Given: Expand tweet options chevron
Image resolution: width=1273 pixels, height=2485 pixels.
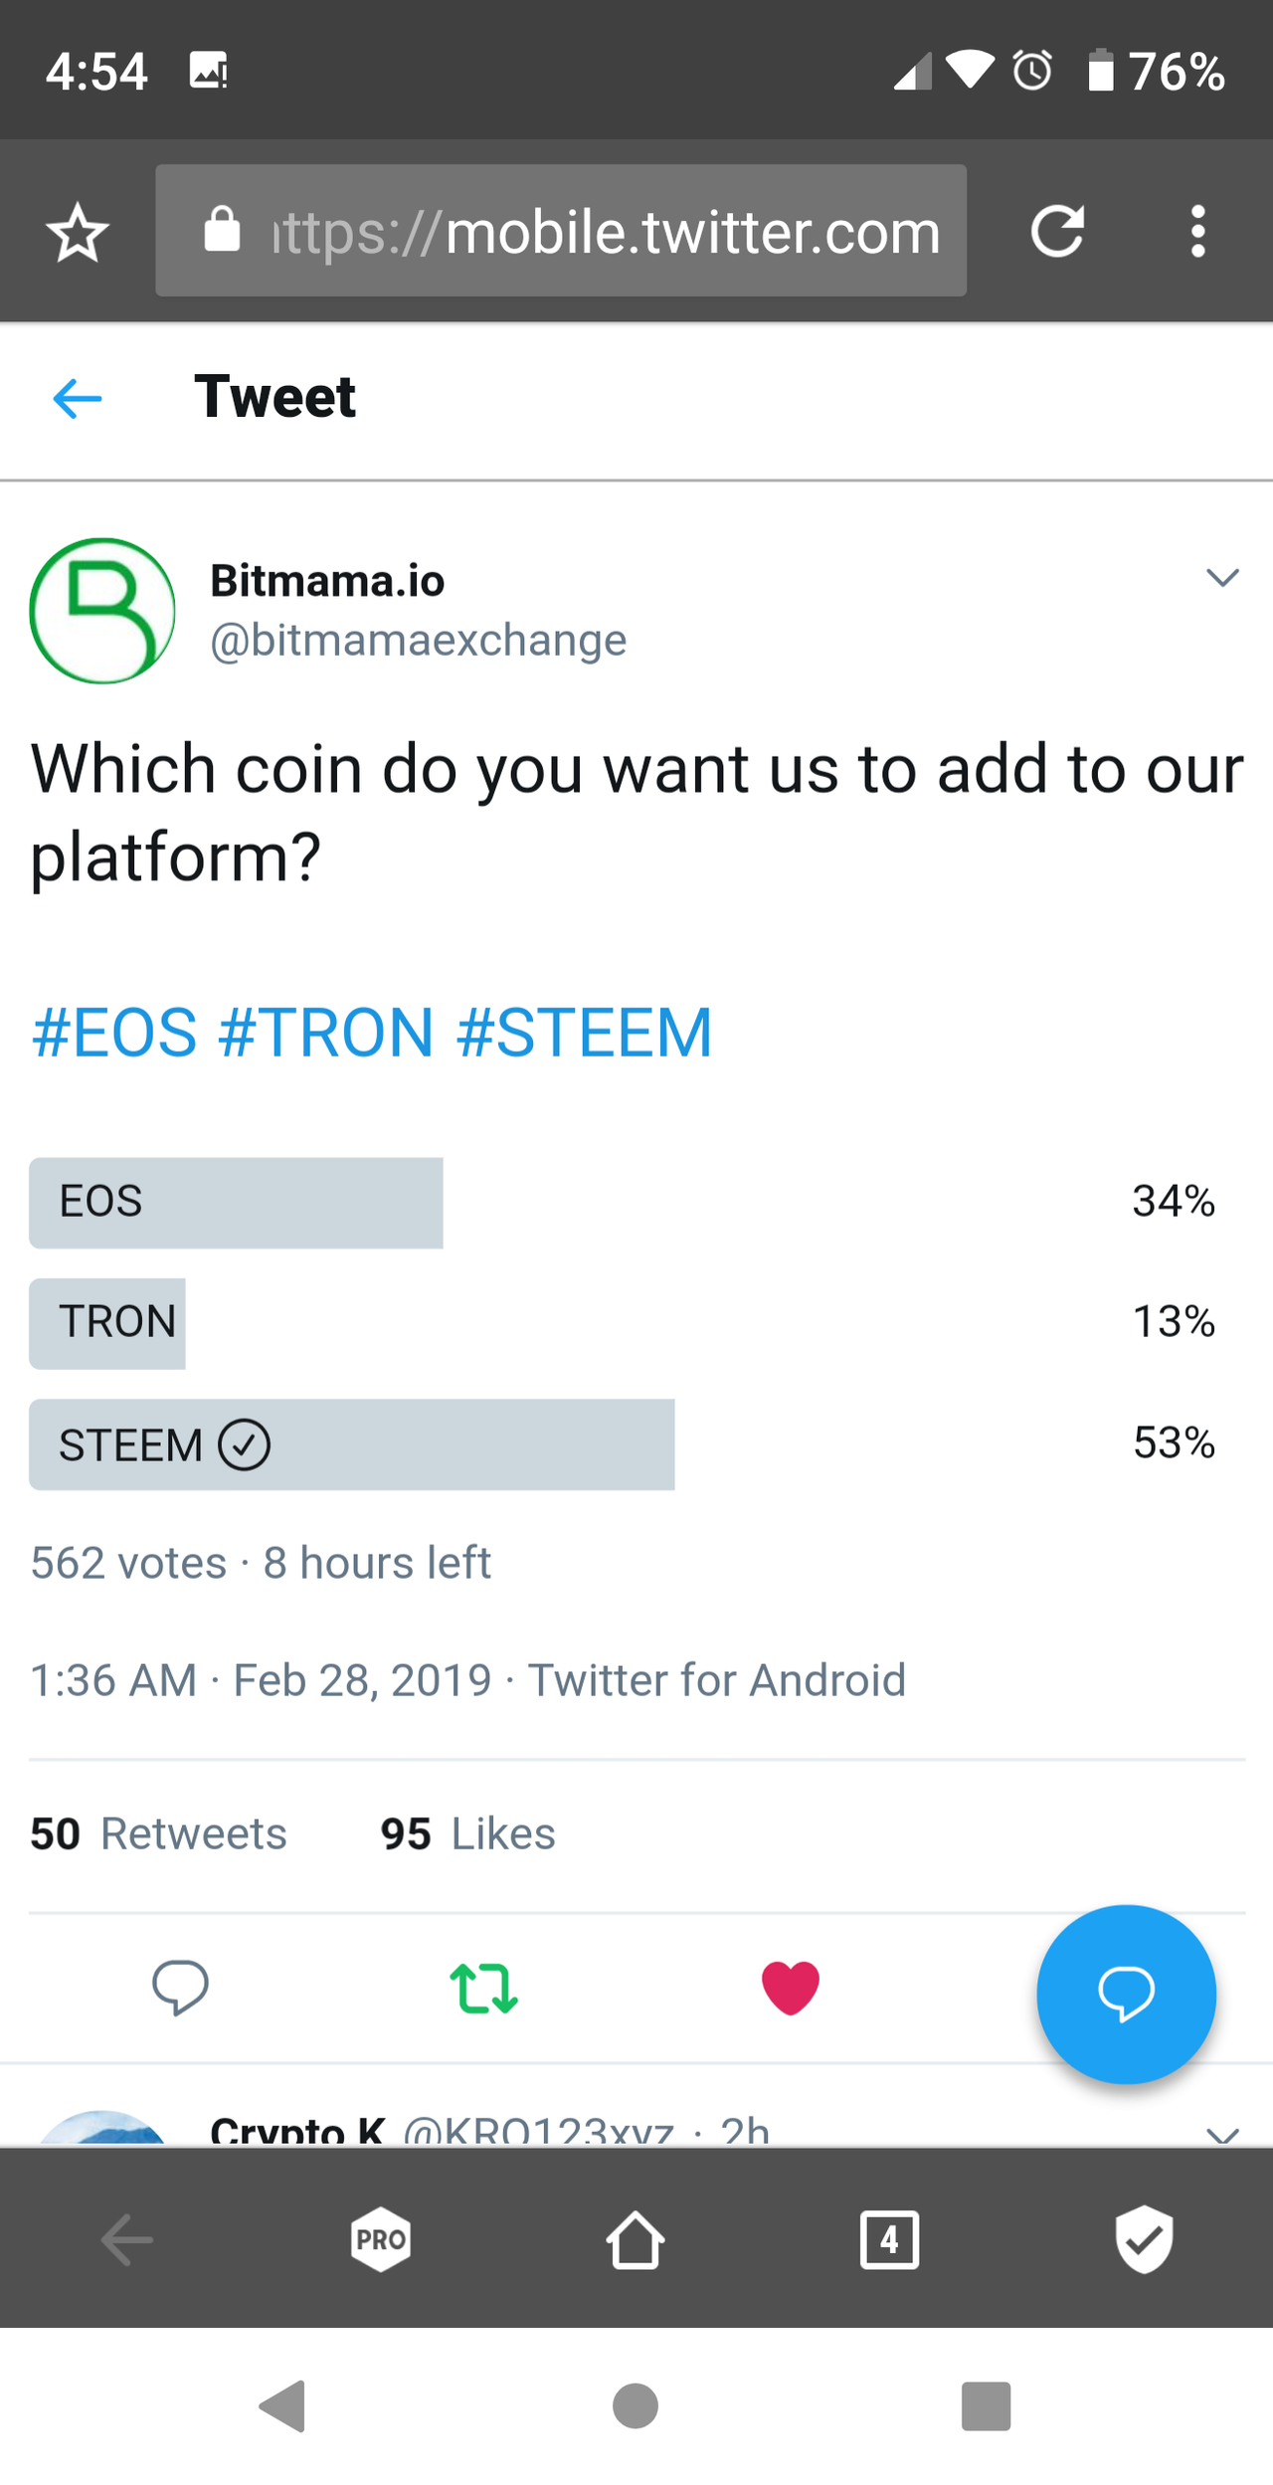Looking at the screenshot, I should click(1222, 577).
